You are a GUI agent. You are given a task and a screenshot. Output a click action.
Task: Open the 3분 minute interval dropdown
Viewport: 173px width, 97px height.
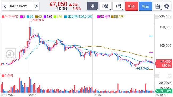(x=105, y=6)
